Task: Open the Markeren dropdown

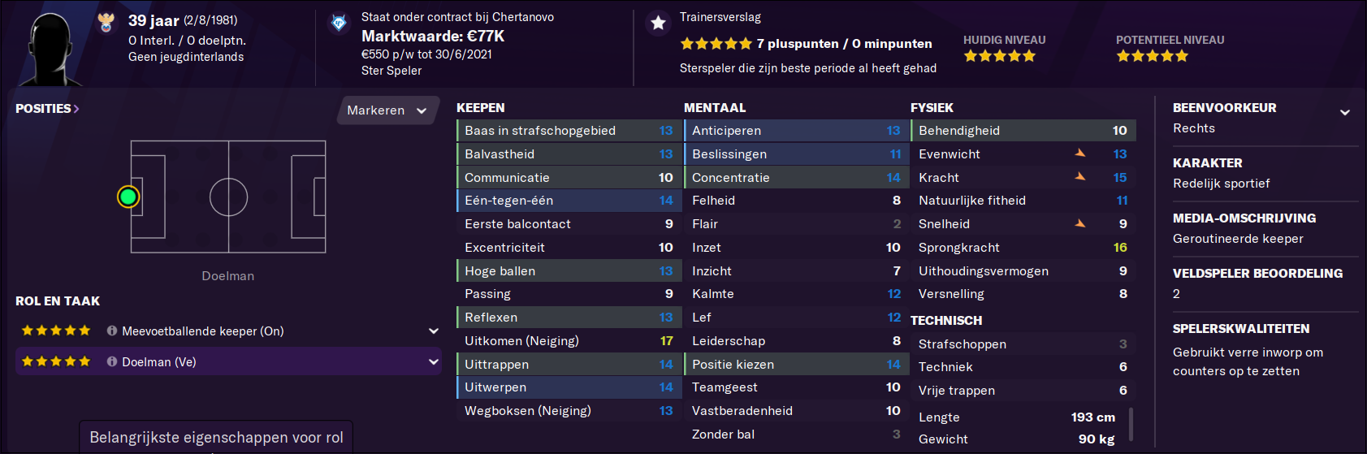Action: tap(387, 110)
